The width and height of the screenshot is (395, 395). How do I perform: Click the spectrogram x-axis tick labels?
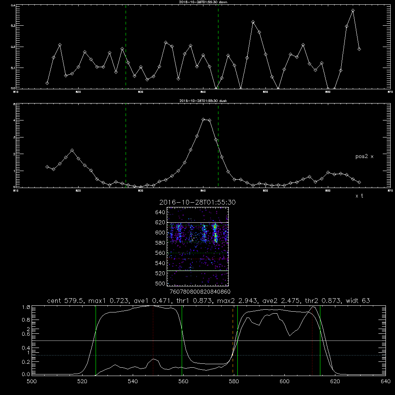tap(200, 292)
